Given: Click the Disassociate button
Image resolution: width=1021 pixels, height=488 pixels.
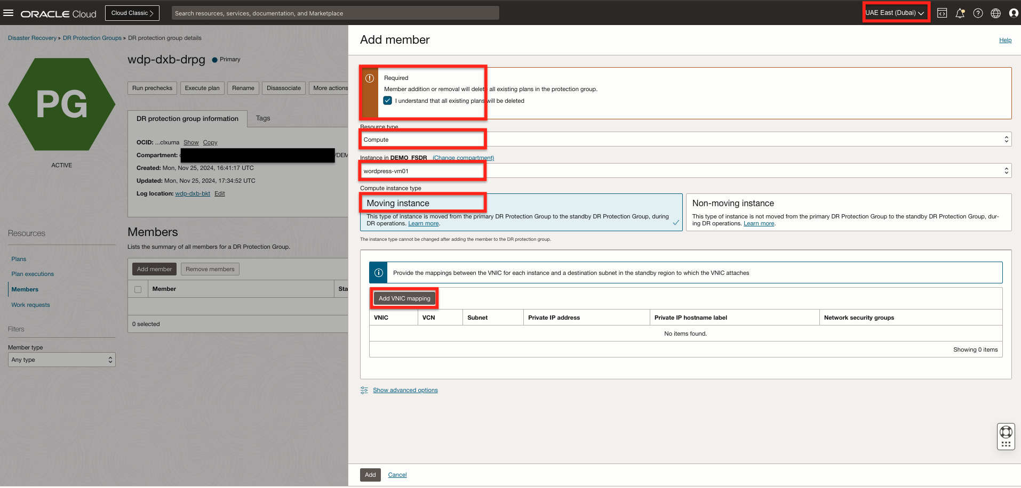Looking at the screenshot, I should [284, 88].
